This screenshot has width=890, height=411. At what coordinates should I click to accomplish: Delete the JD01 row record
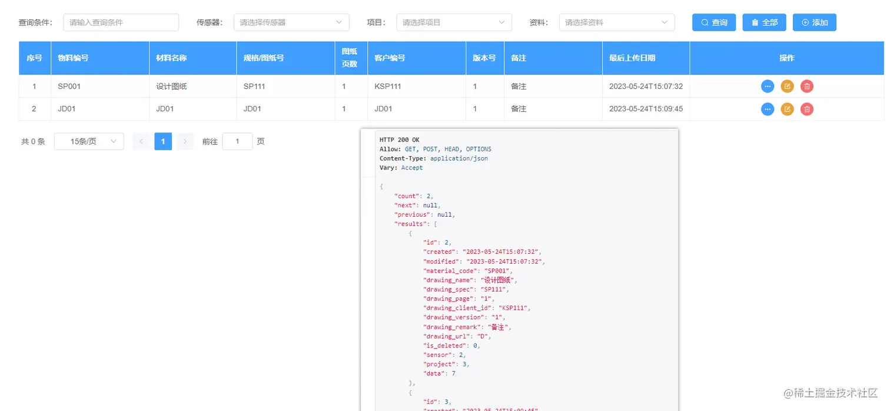[x=807, y=109]
